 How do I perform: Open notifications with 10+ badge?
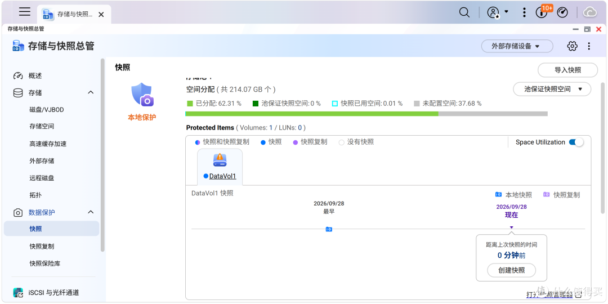coord(542,12)
